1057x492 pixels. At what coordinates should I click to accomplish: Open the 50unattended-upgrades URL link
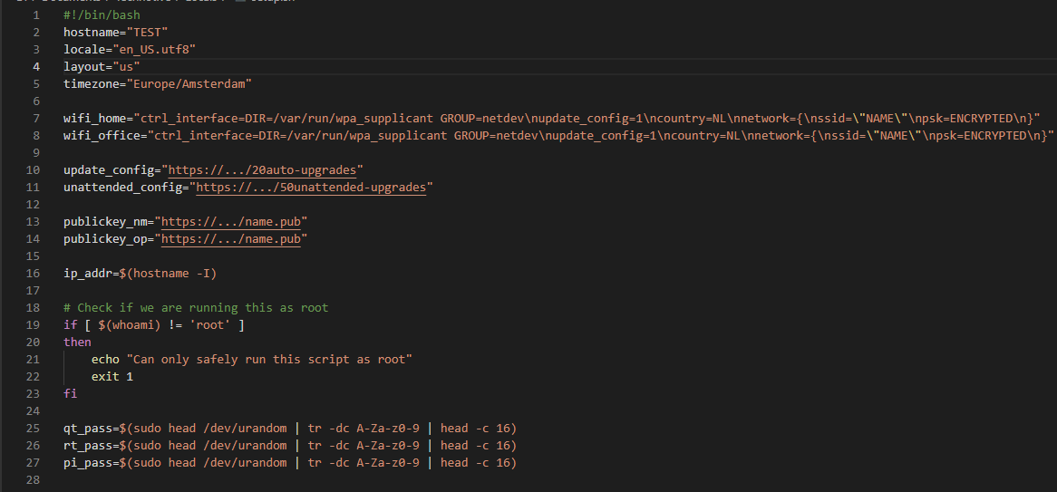311,188
